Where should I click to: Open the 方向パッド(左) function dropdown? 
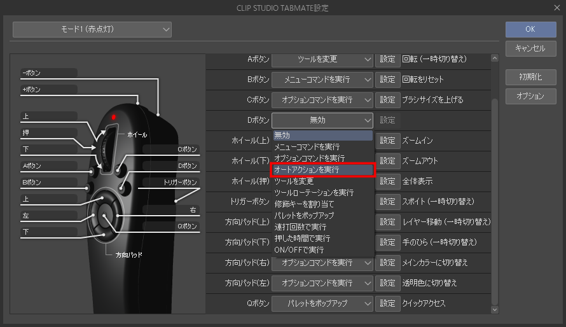(x=322, y=283)
